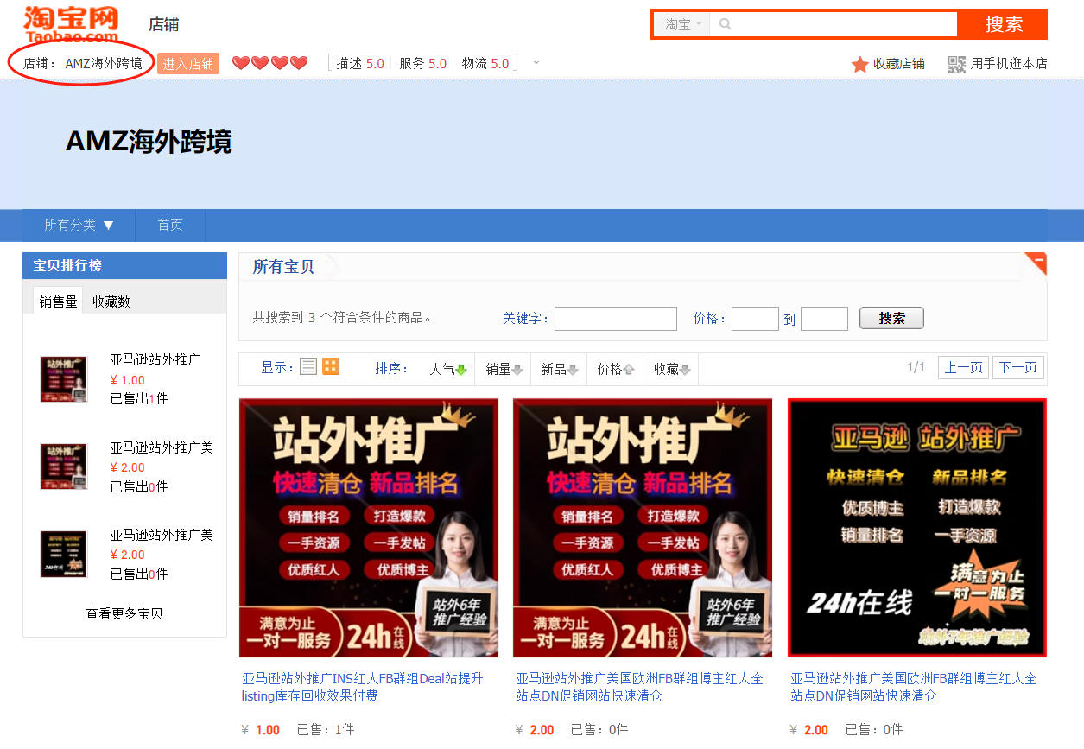This screenshot has height=749, width=1084.
Task: Click the 收藏店铺 link
Action: tap(898, 64)
